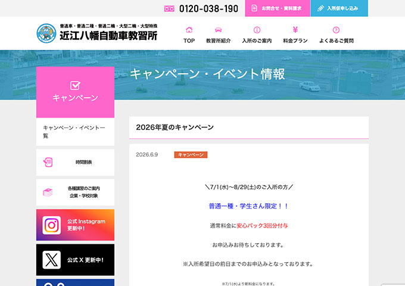
Task: Click the car icon above 教習所紹介
Action: point(218,30)
